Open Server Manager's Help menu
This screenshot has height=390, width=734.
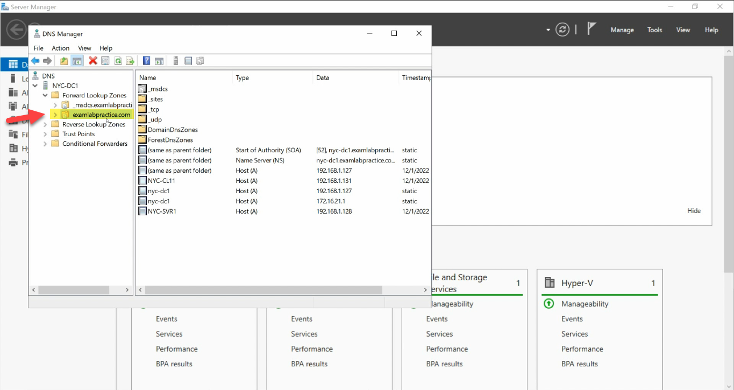tap(711, 30)
